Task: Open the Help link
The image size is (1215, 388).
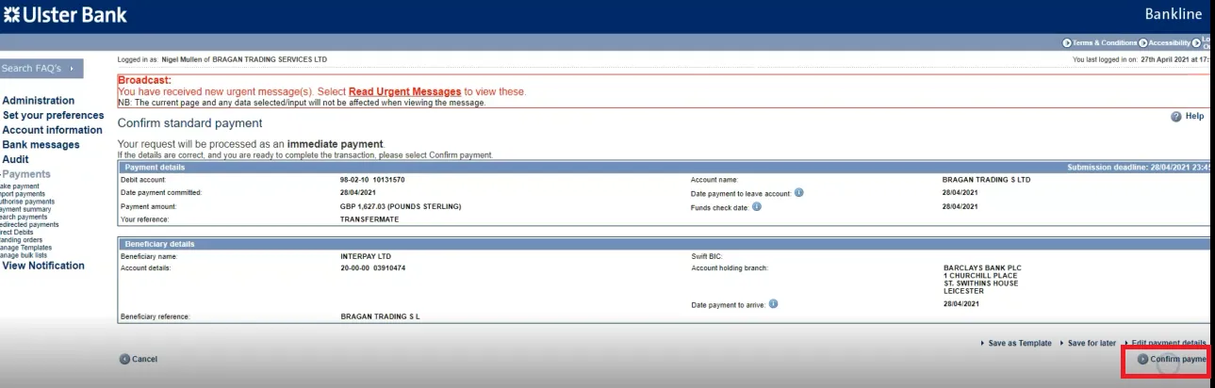Action: pyautogui.click(x=1194, y=117)
